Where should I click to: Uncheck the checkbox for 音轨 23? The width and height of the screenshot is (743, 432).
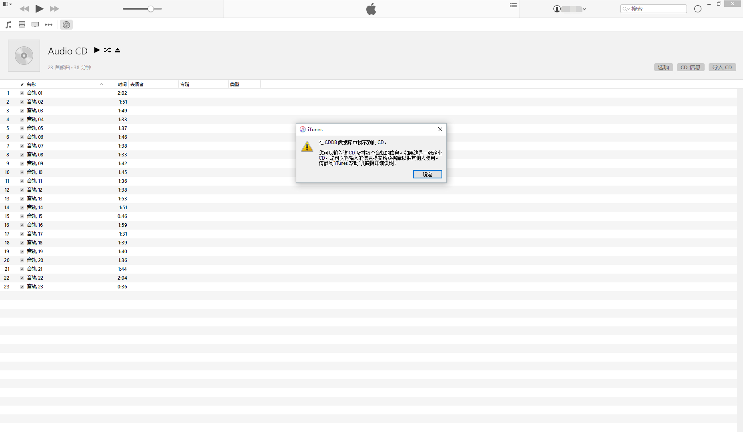tap(22, 287)
